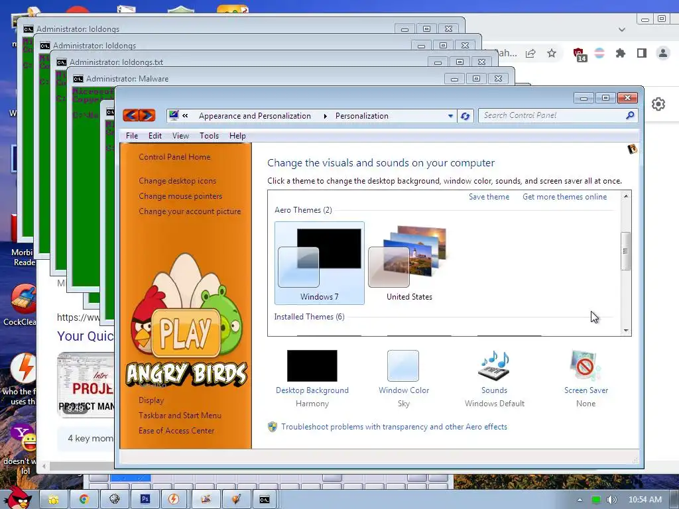Click Change your account picture link

tap(190, 211)
